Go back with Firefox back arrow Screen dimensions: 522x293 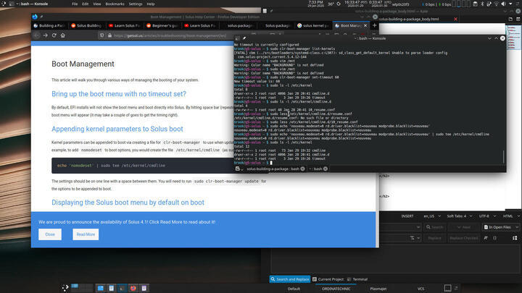tap(37, 35)
